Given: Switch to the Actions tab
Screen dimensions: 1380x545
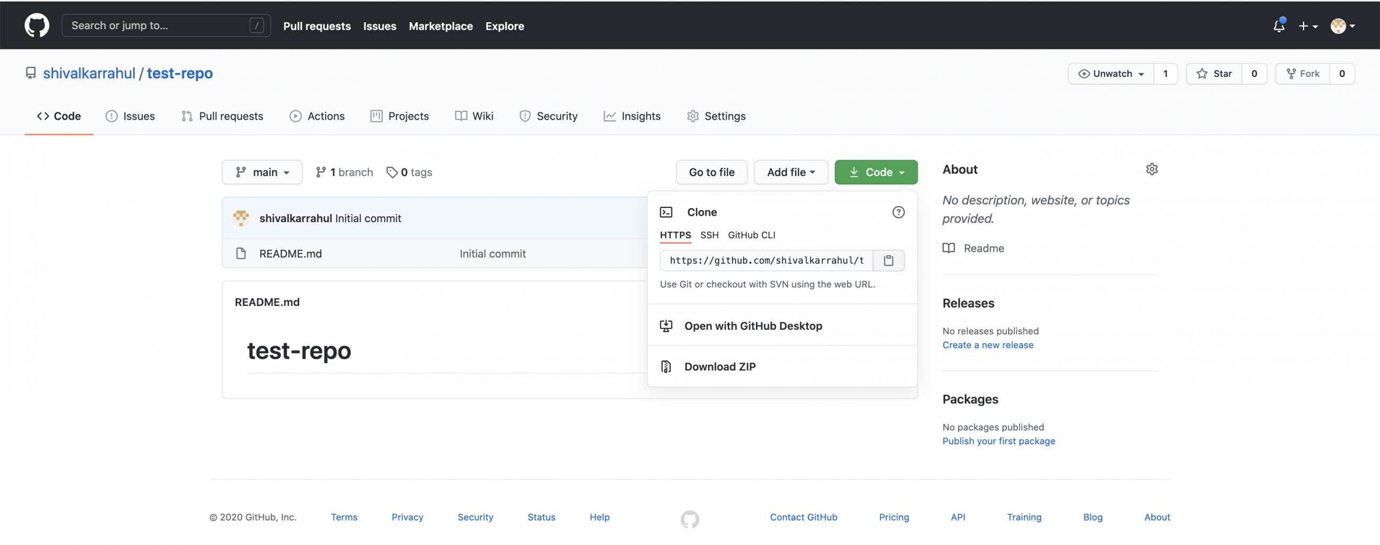Looking at the screenshot, I should coord(317,116).
